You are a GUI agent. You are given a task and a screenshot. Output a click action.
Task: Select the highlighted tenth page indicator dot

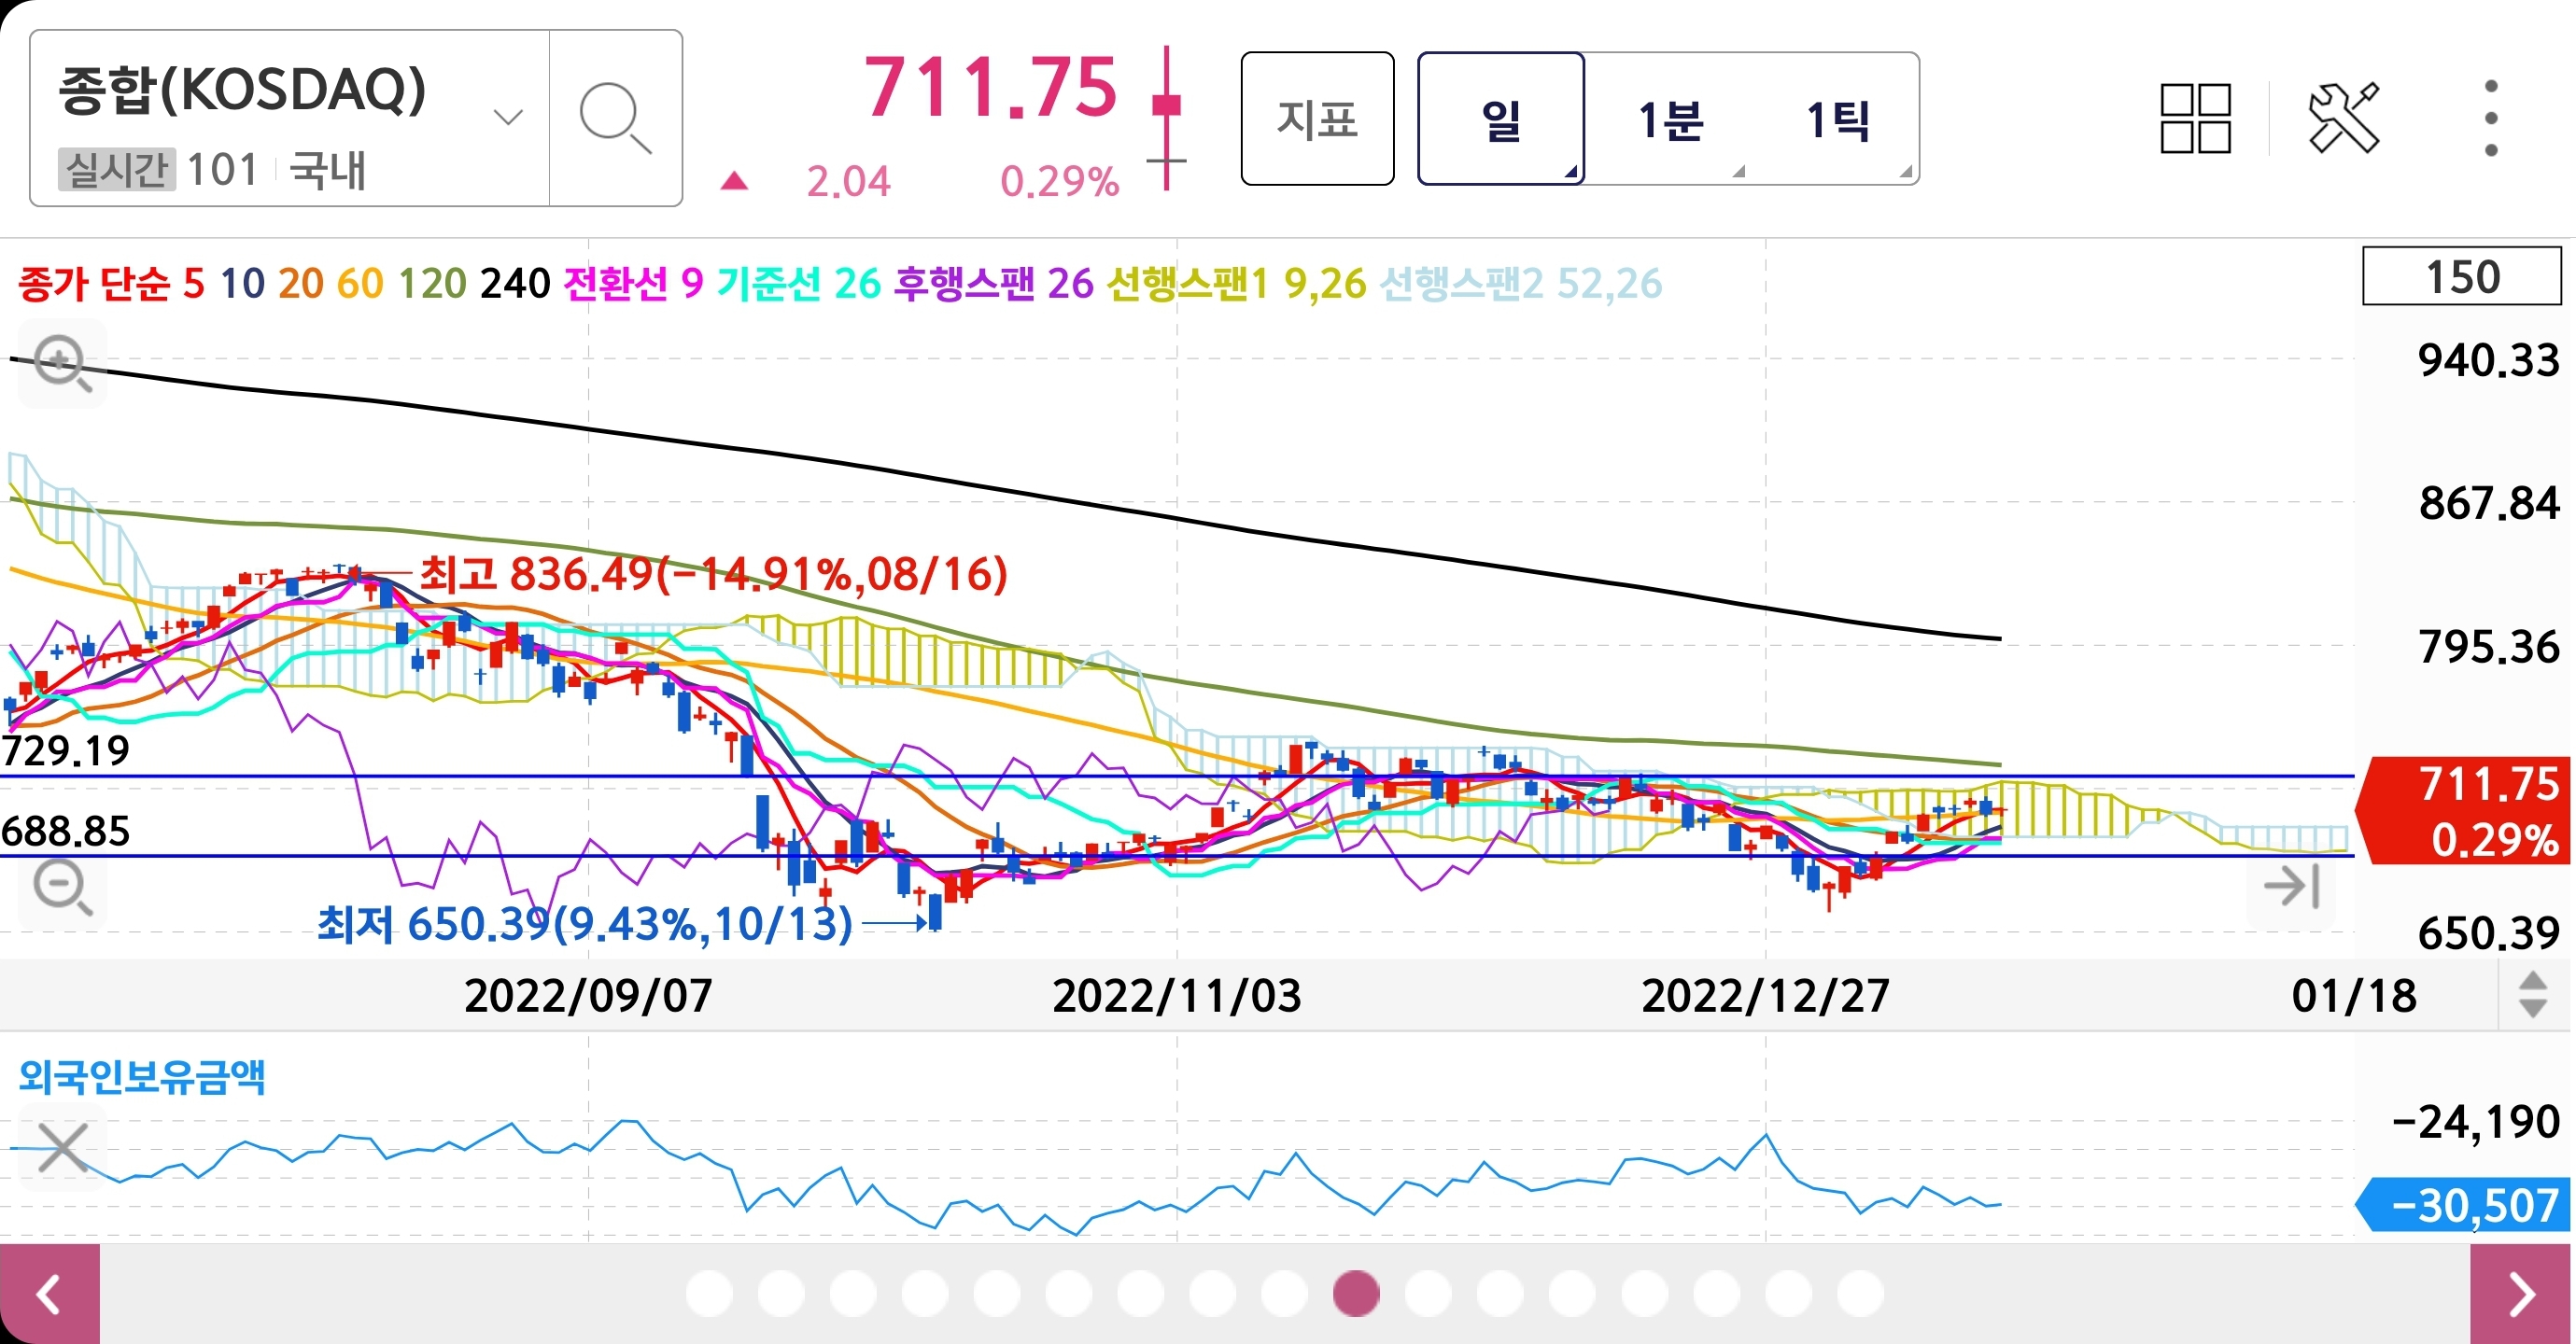click(x=1356, y=1294)
